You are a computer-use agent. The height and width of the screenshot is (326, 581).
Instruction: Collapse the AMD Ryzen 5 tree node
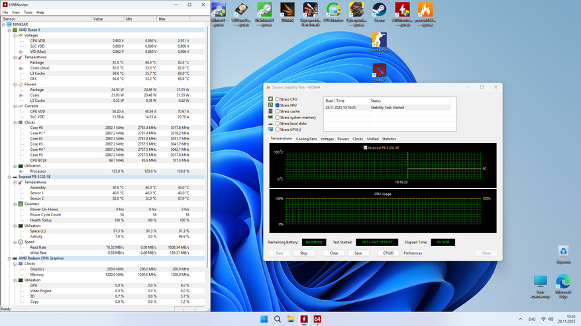pos(9,30)
